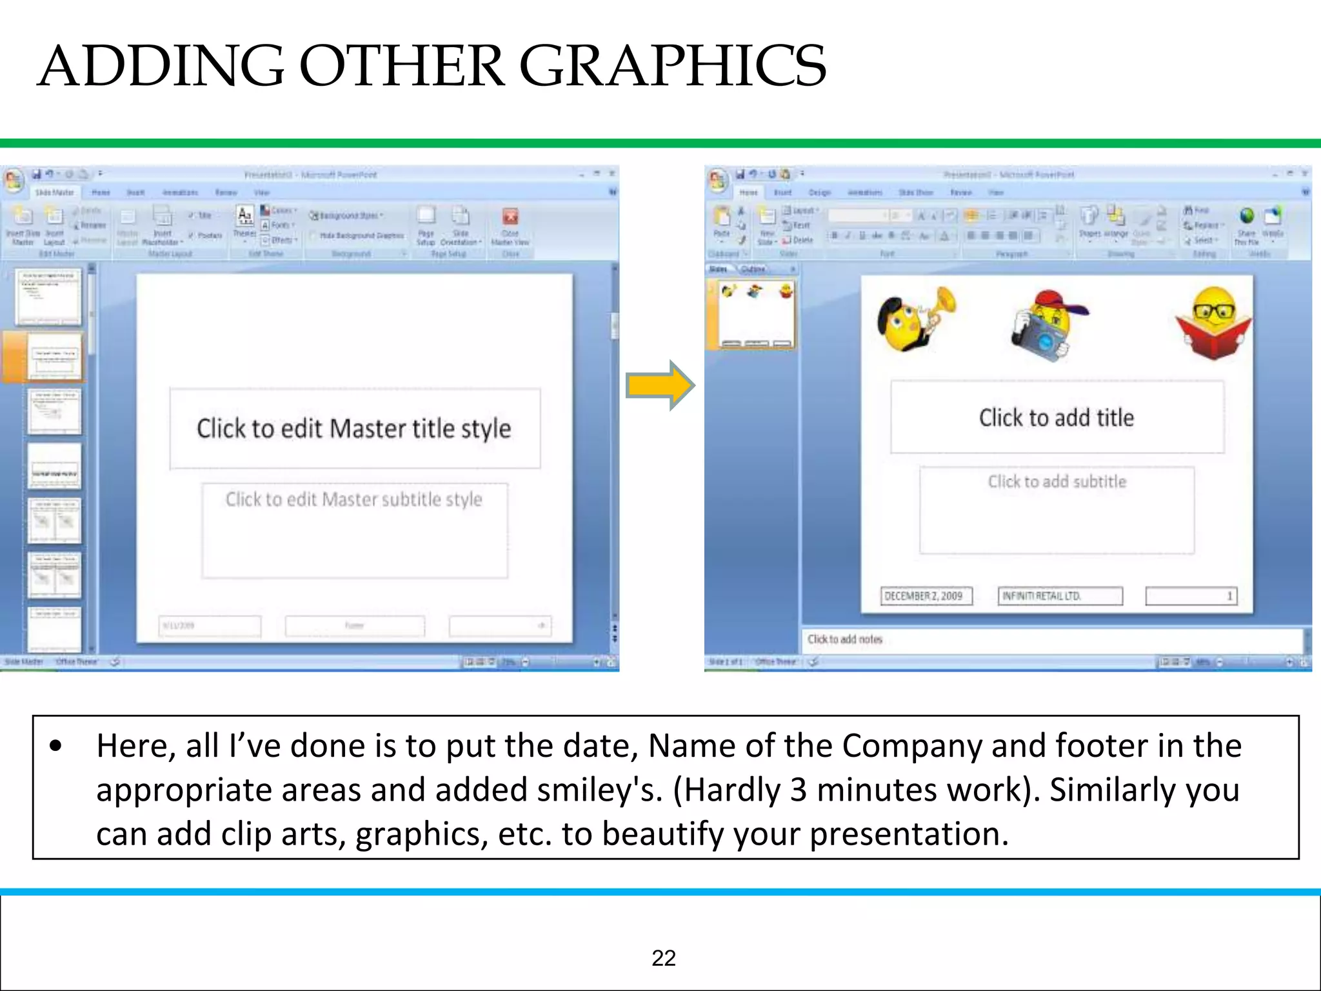Viewport: 1321px width, 991px height.
Task: Click the 'Click to add title' placeholder
Action: tap(1057, 417)
